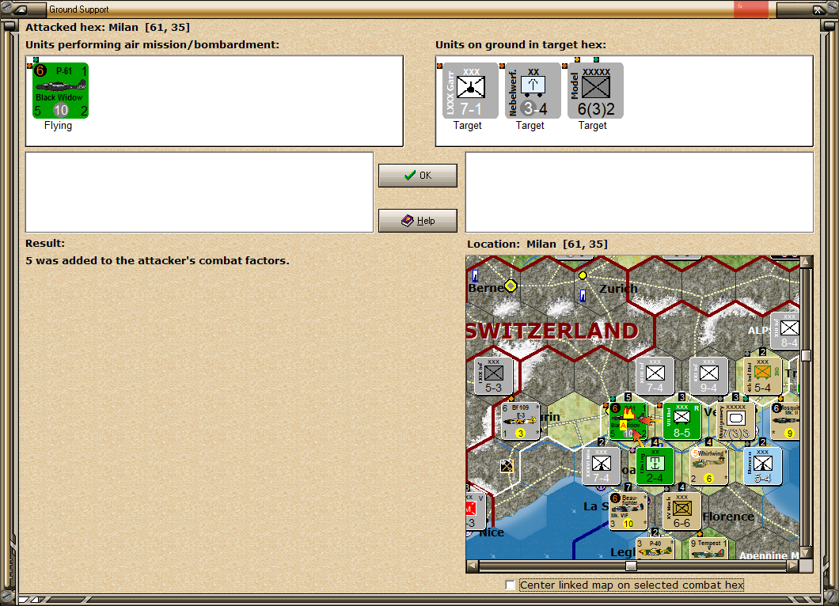Select the Model 6(3)2 target unit
Screen dimensions: 839x606
click(595, 90)
